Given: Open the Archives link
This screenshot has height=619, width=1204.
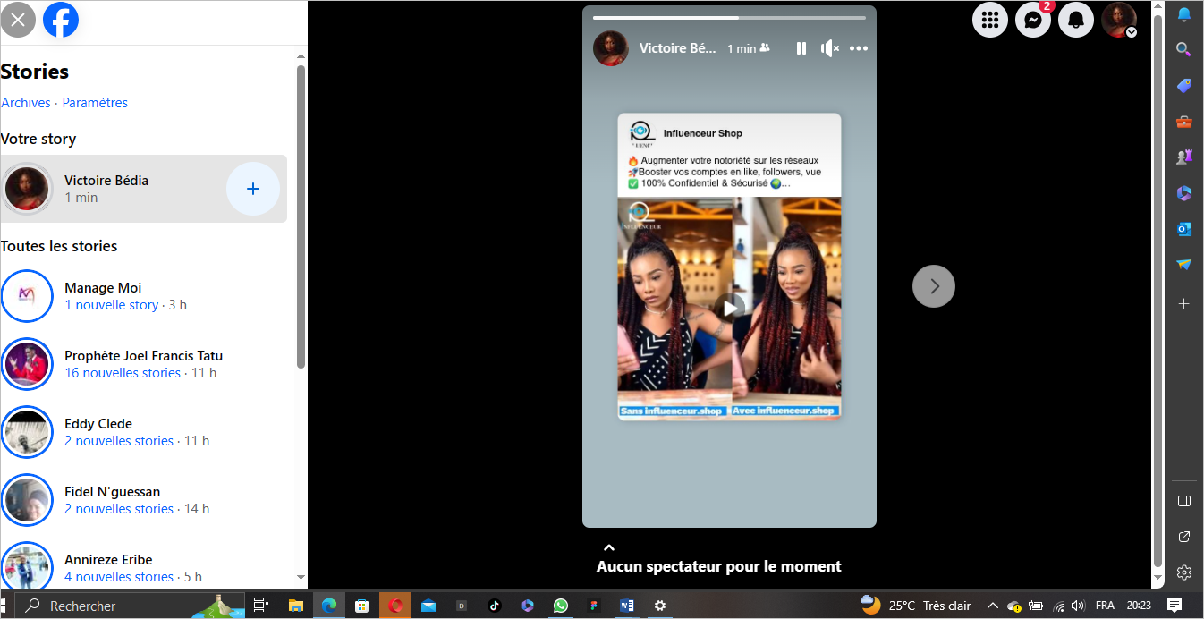Looking at the screenshot, I should [x=26, y=103].
